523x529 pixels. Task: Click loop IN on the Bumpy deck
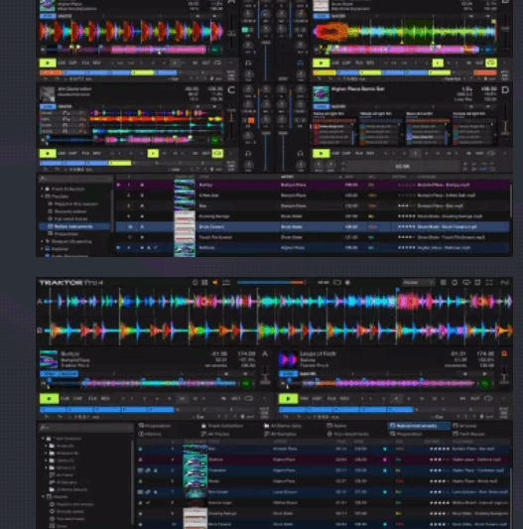pyautogui.click(x=223, y=398)
